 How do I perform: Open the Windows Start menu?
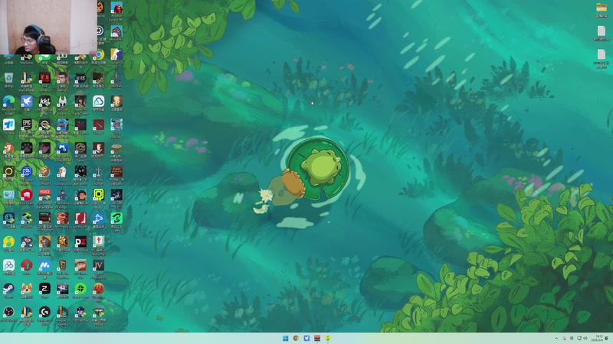click(285, 338)
